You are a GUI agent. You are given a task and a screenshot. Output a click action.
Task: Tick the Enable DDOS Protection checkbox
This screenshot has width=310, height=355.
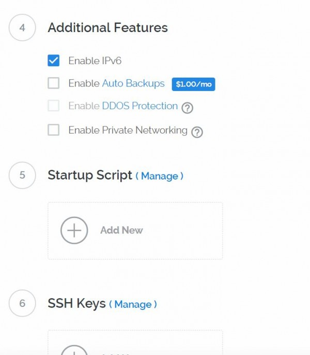pos(53,106)
